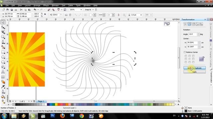
Task: Pick the Eyedropper tool
Action: pyautogui.click(x=3, y=87)
